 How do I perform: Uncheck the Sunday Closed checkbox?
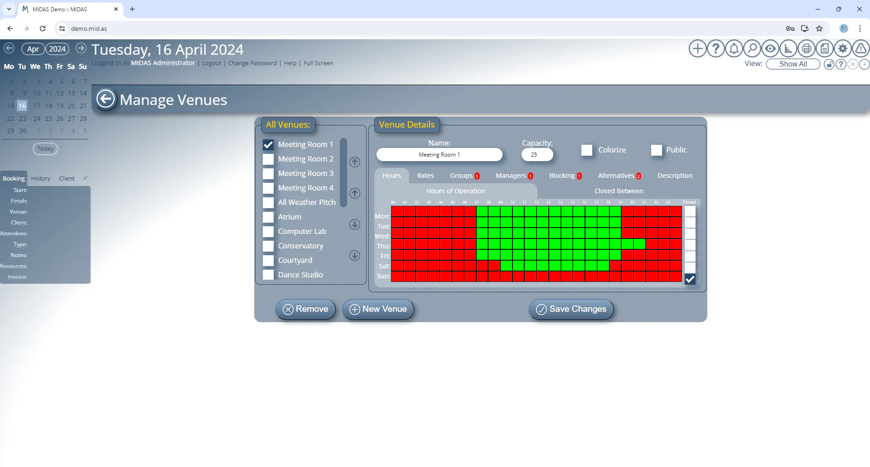tap(690, 279)
